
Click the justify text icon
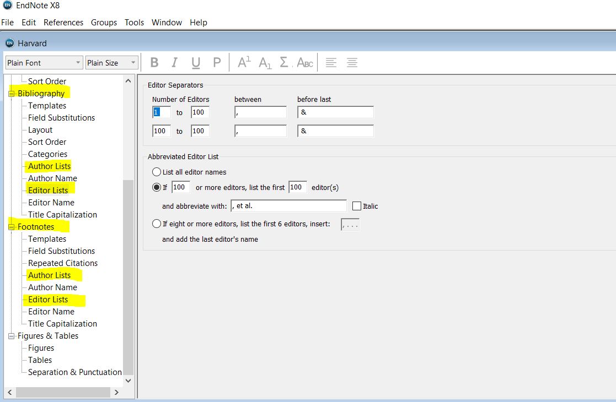pos(352,62)
